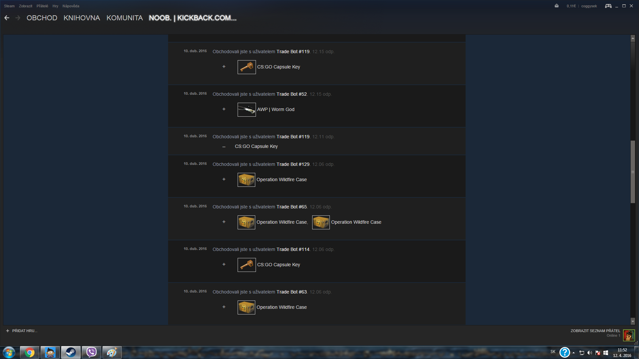Click the inbox notifications icon
Screen dimensions: 639x359
[556, 6]
